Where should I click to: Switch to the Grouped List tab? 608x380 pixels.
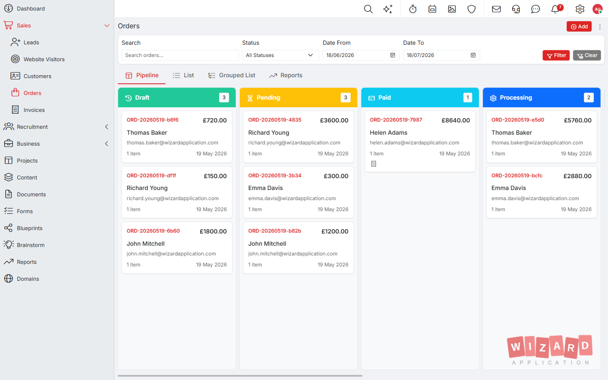click(232, 76)
